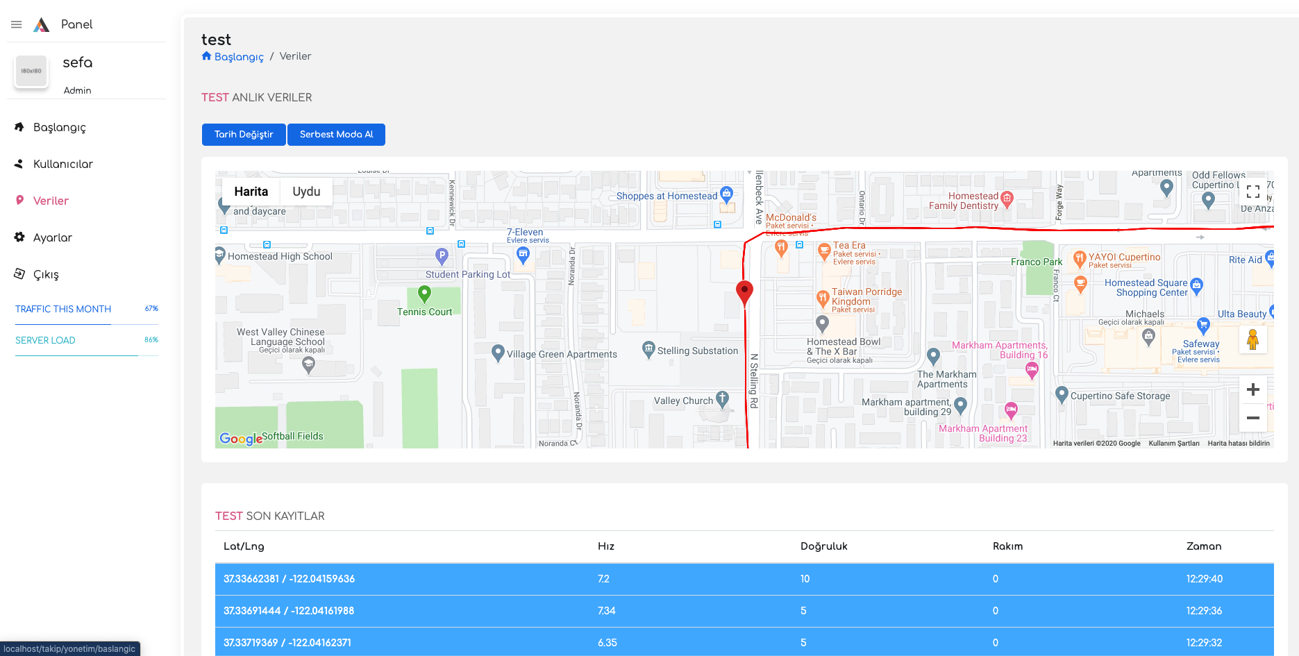Click the Hız column header
Screen dimensions: 1299x656
pyautogui.click(x=606, y=546)
